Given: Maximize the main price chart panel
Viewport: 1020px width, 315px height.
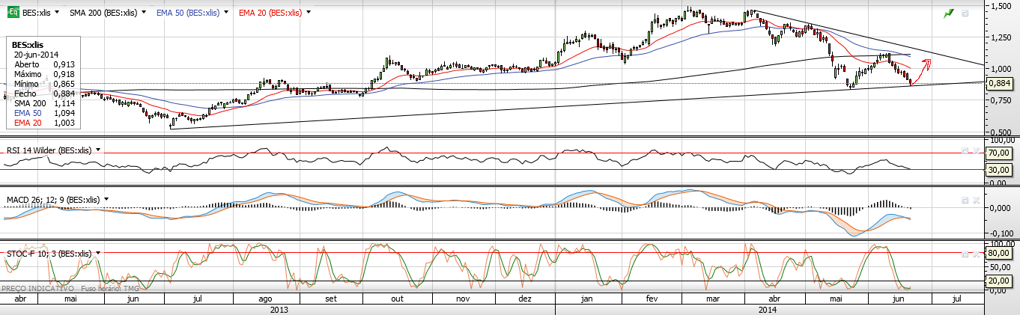Looking at the screenshot, I should (x=965, y=13).
